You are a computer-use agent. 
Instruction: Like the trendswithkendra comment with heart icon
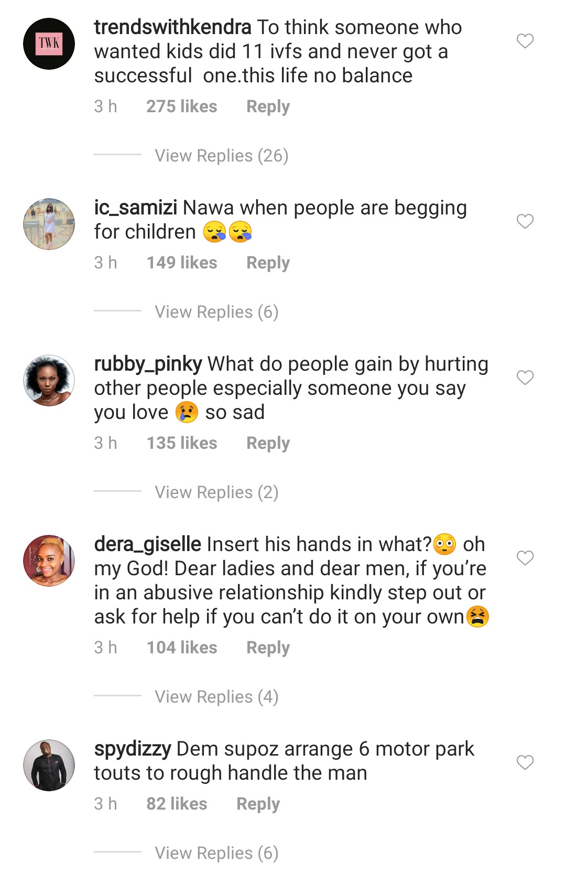[x=525, y=41]
